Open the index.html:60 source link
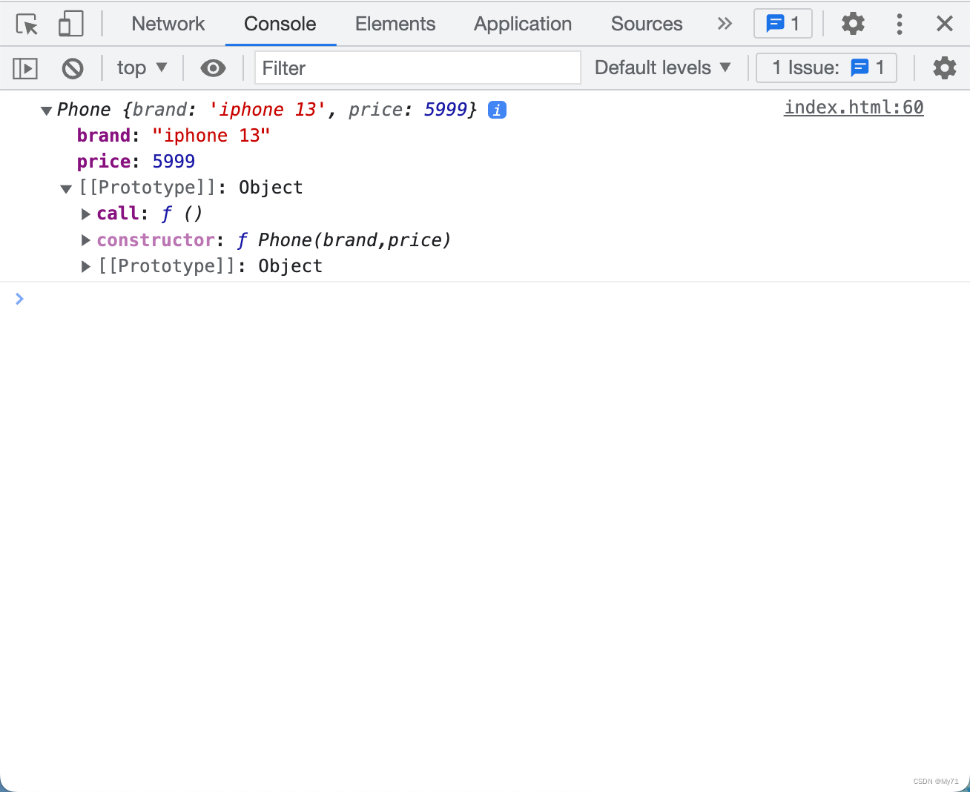Viewport: 970px width, 792px height. [854, 108]
